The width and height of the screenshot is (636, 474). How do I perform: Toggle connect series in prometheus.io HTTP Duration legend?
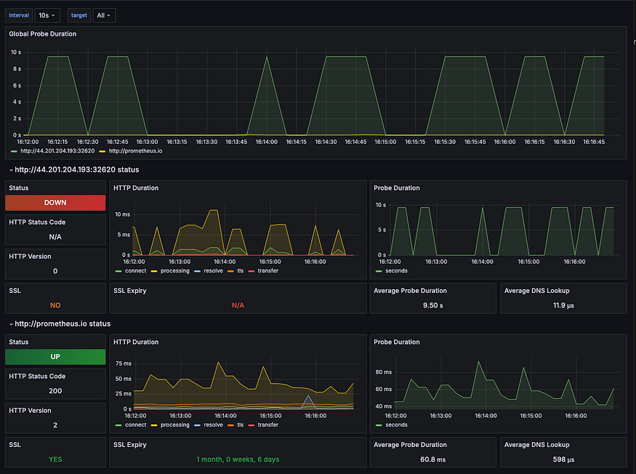tap(135, 425)
